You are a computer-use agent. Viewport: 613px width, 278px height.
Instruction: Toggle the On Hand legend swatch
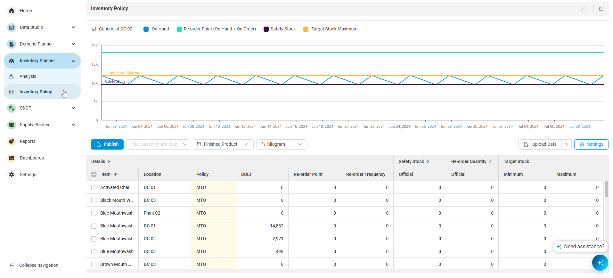point(146,29)
